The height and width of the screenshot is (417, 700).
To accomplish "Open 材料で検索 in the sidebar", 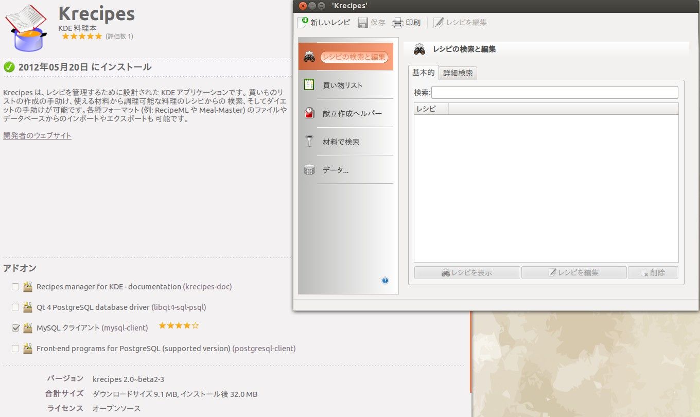I will [346, 142].
